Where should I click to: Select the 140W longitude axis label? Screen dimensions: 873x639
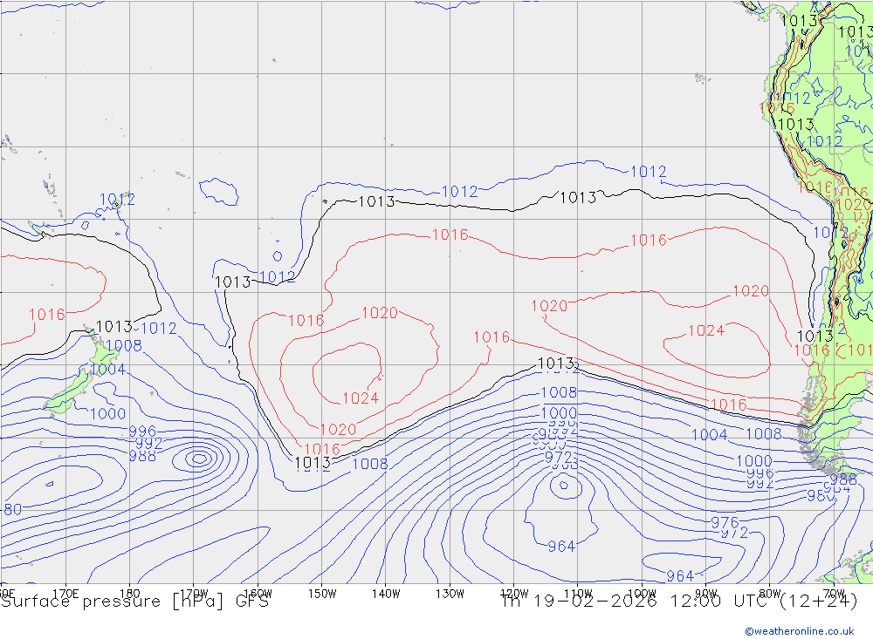[385, 593]
